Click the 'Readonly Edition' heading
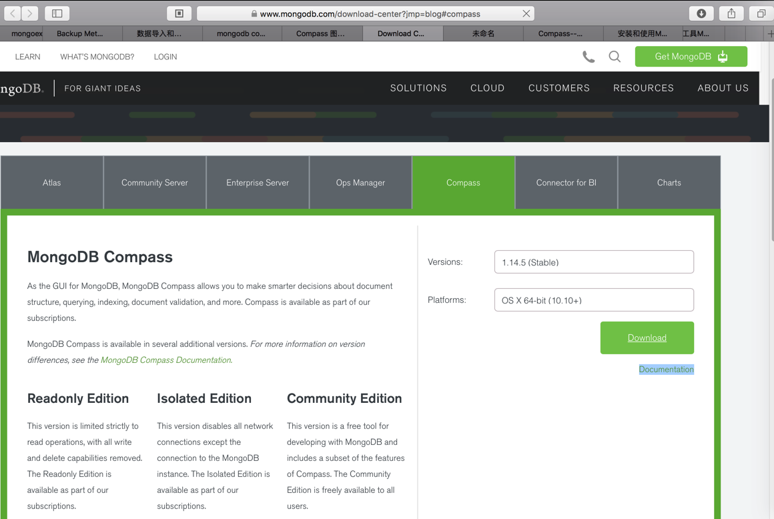This screenshot has width=774, height=519. pos(78,399)
